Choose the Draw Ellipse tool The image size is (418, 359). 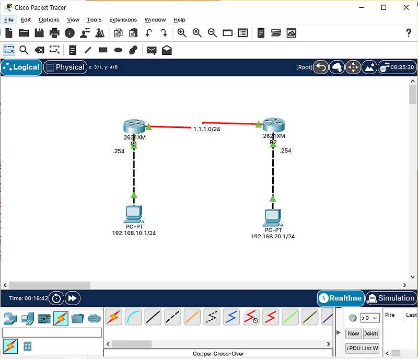click(118, 50)
